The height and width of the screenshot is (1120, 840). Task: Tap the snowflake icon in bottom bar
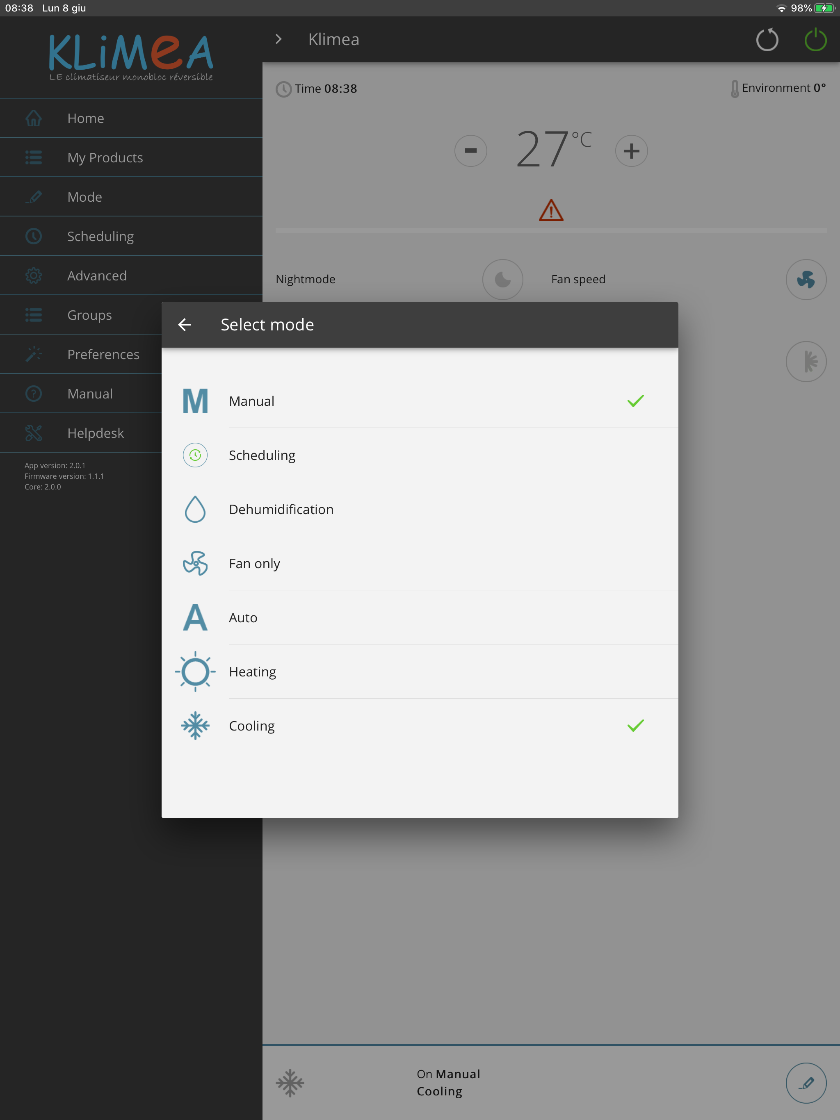(x=290, y=1083)
